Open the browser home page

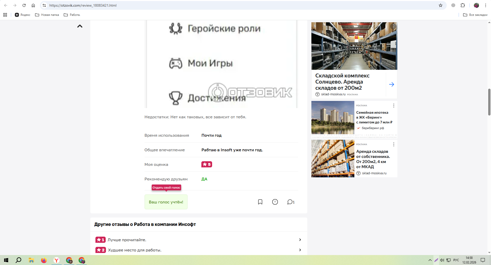coord(33,5)
